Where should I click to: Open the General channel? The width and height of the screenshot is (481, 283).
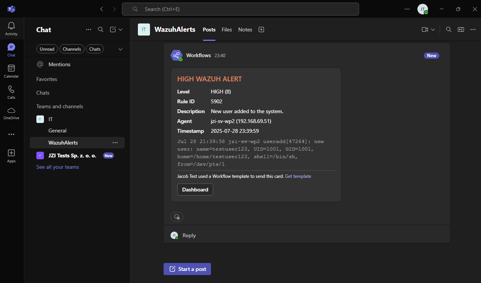pos(77,131)
